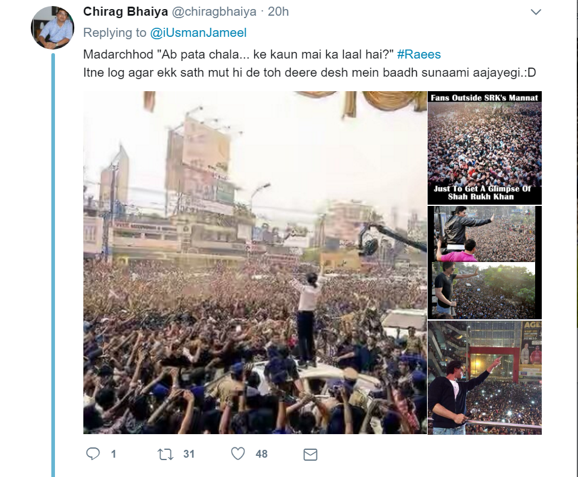Open the #Raees hashtag
This screenshot has height=477, width=578.
pyautogui.click(x=419, y=54)
